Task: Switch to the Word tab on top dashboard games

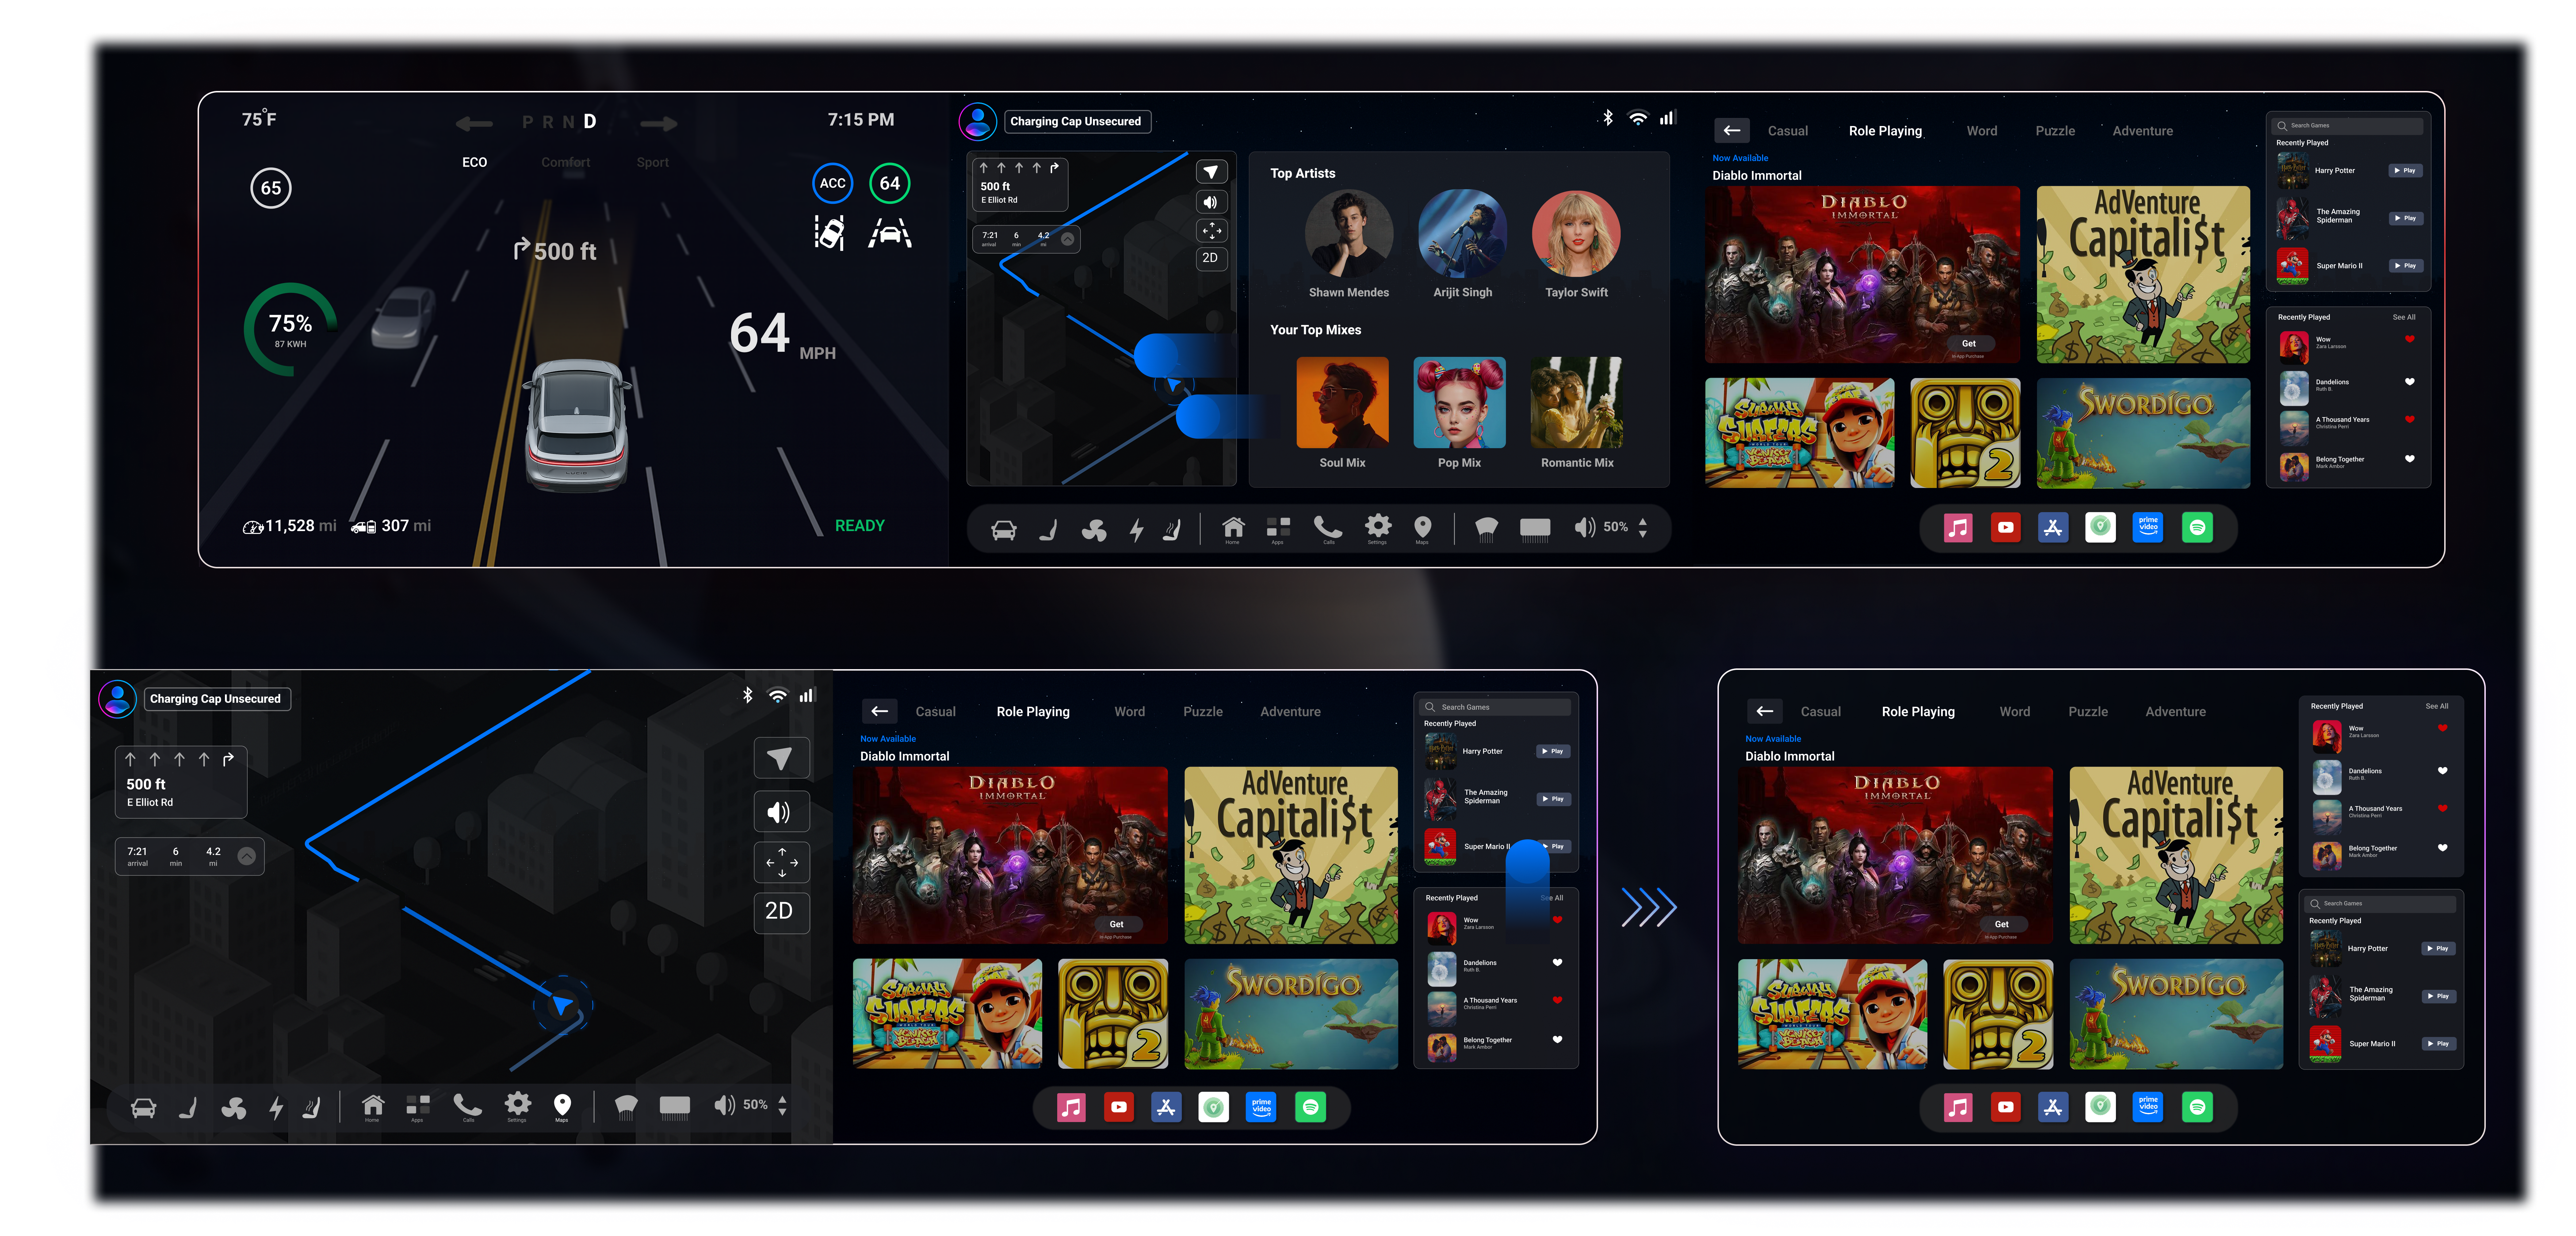Action: (x=1982, y=131)
